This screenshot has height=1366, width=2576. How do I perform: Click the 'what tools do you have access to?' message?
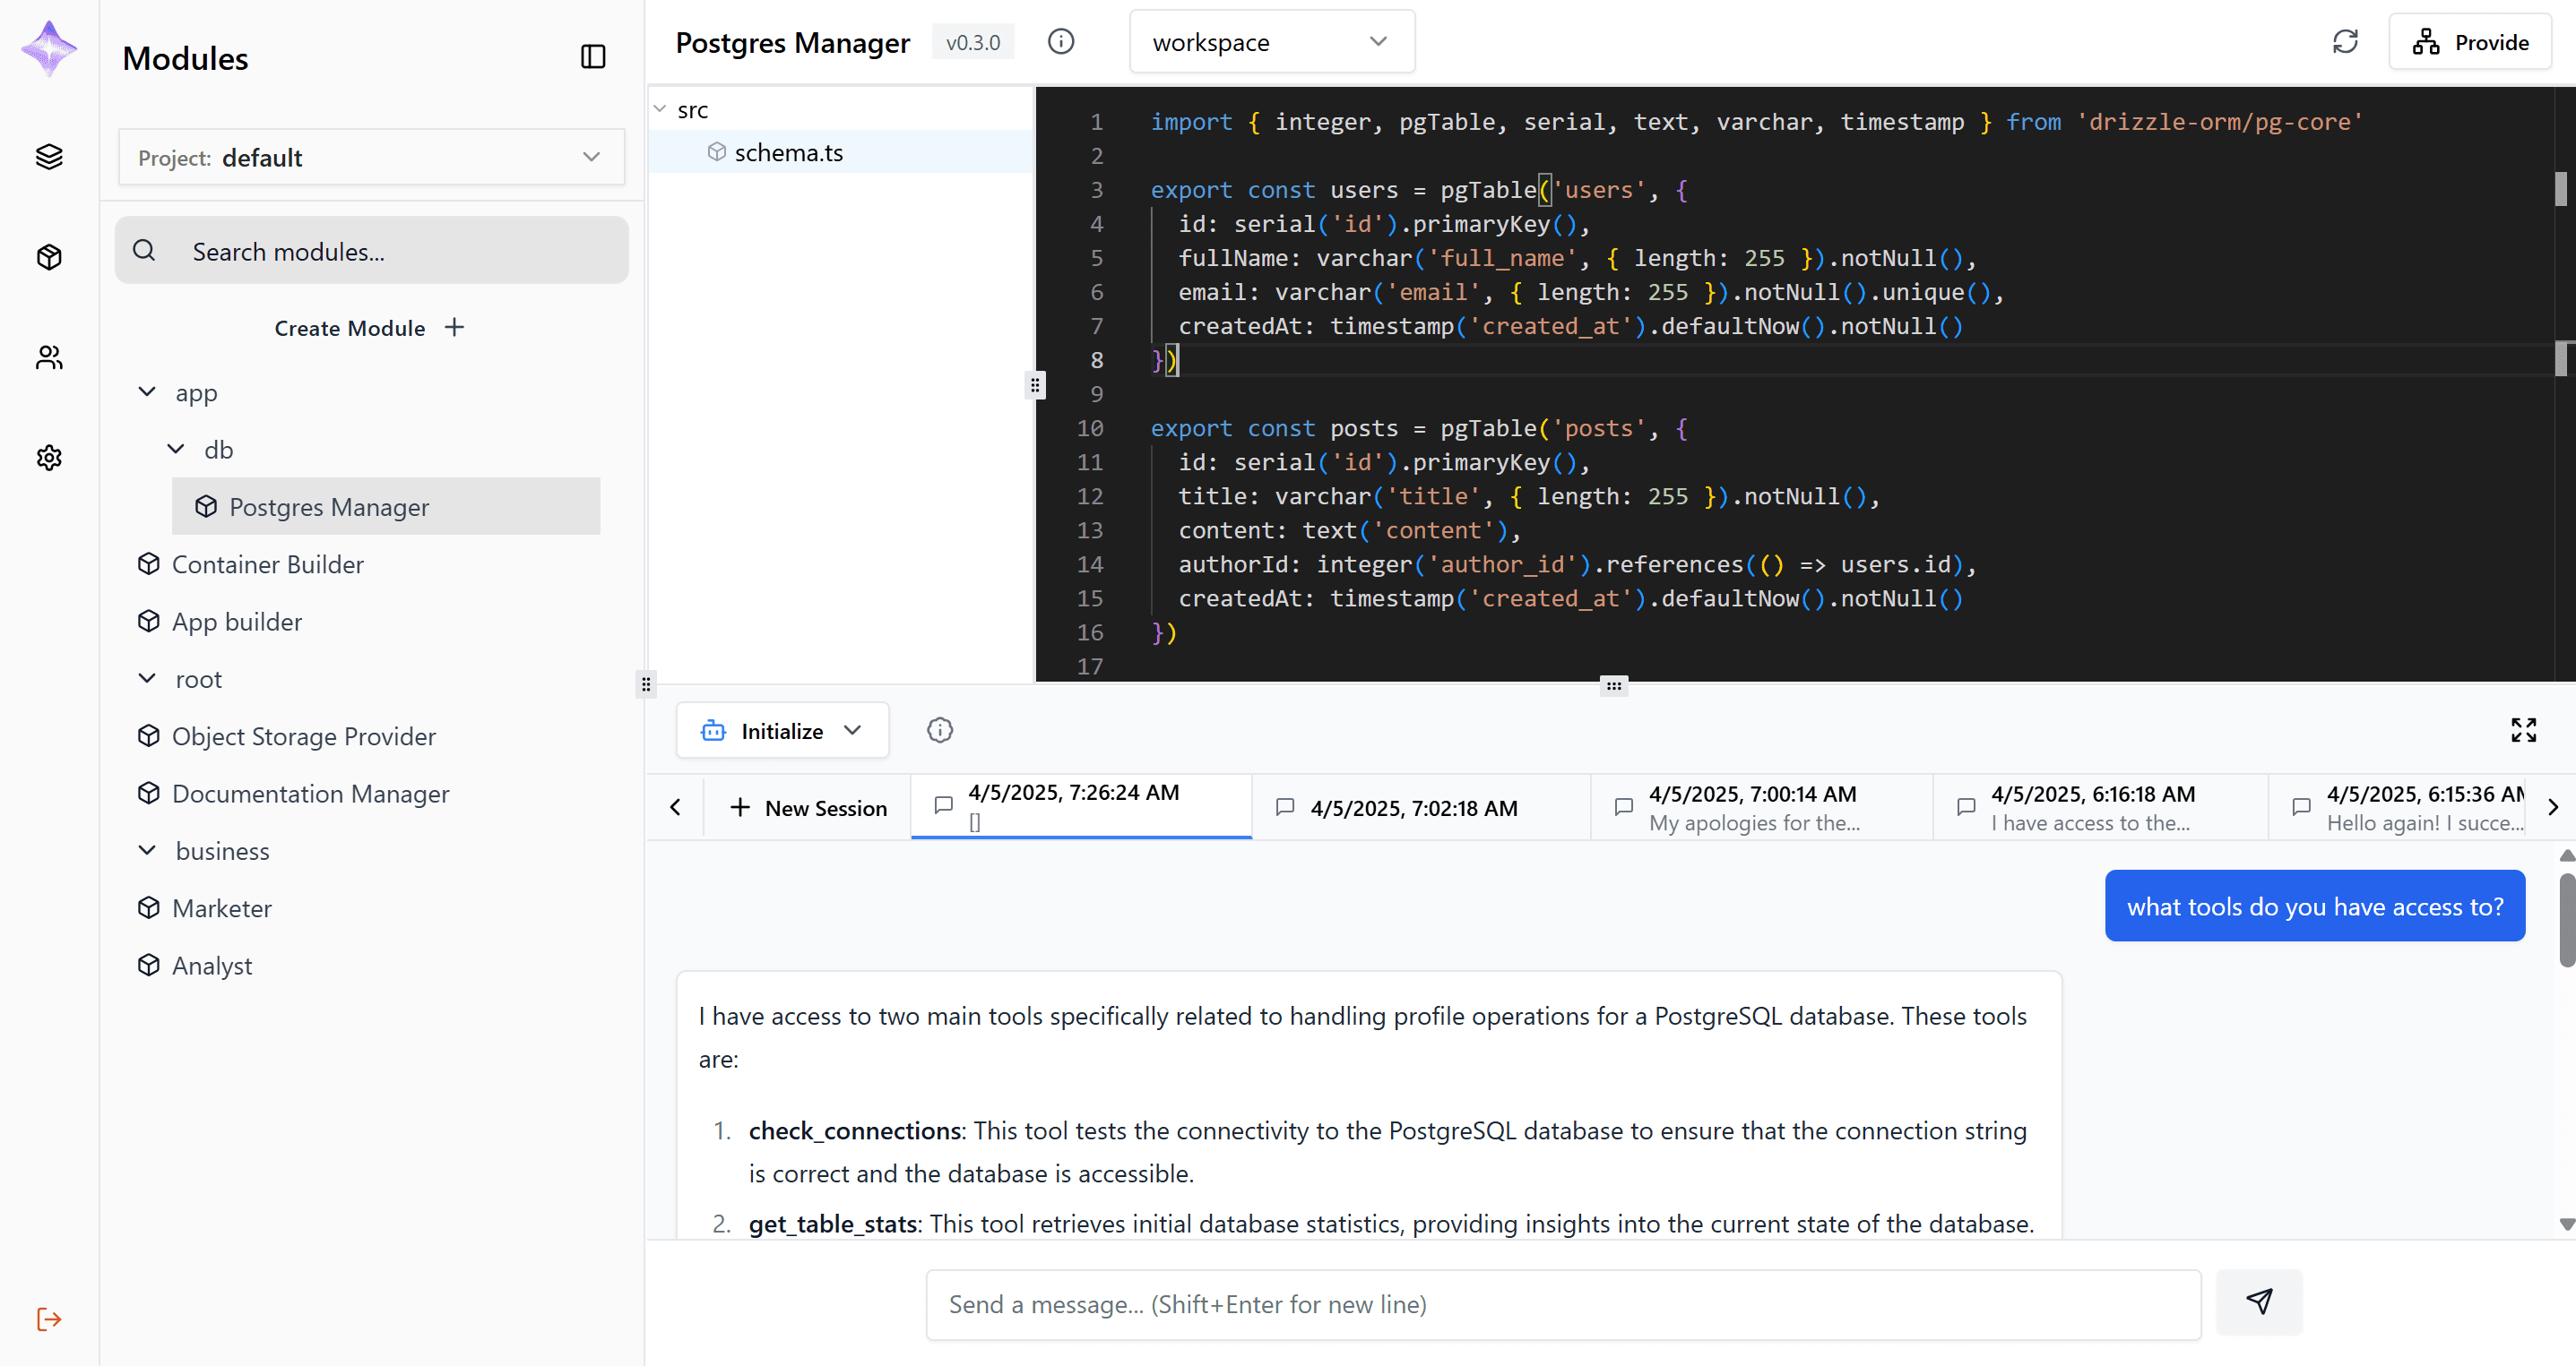2315,906
